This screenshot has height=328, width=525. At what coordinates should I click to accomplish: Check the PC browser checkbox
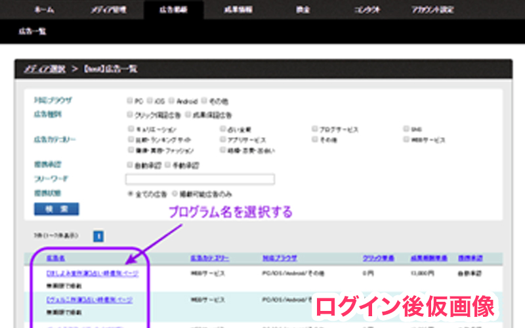(130, 102)
